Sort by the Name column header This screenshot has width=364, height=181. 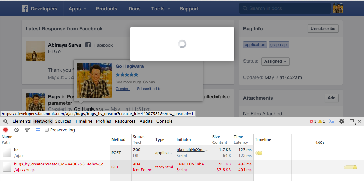pyautogui.click(x=55, y=139)
